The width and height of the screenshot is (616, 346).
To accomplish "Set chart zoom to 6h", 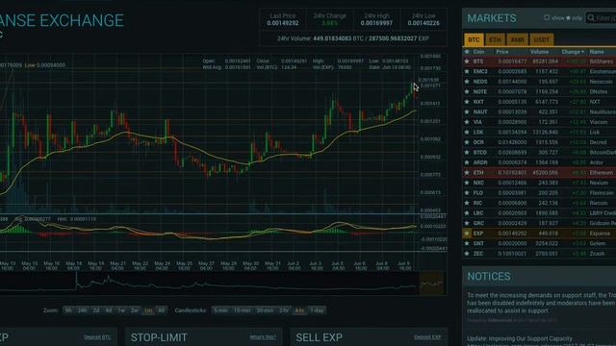I will [x=68, y=310].
